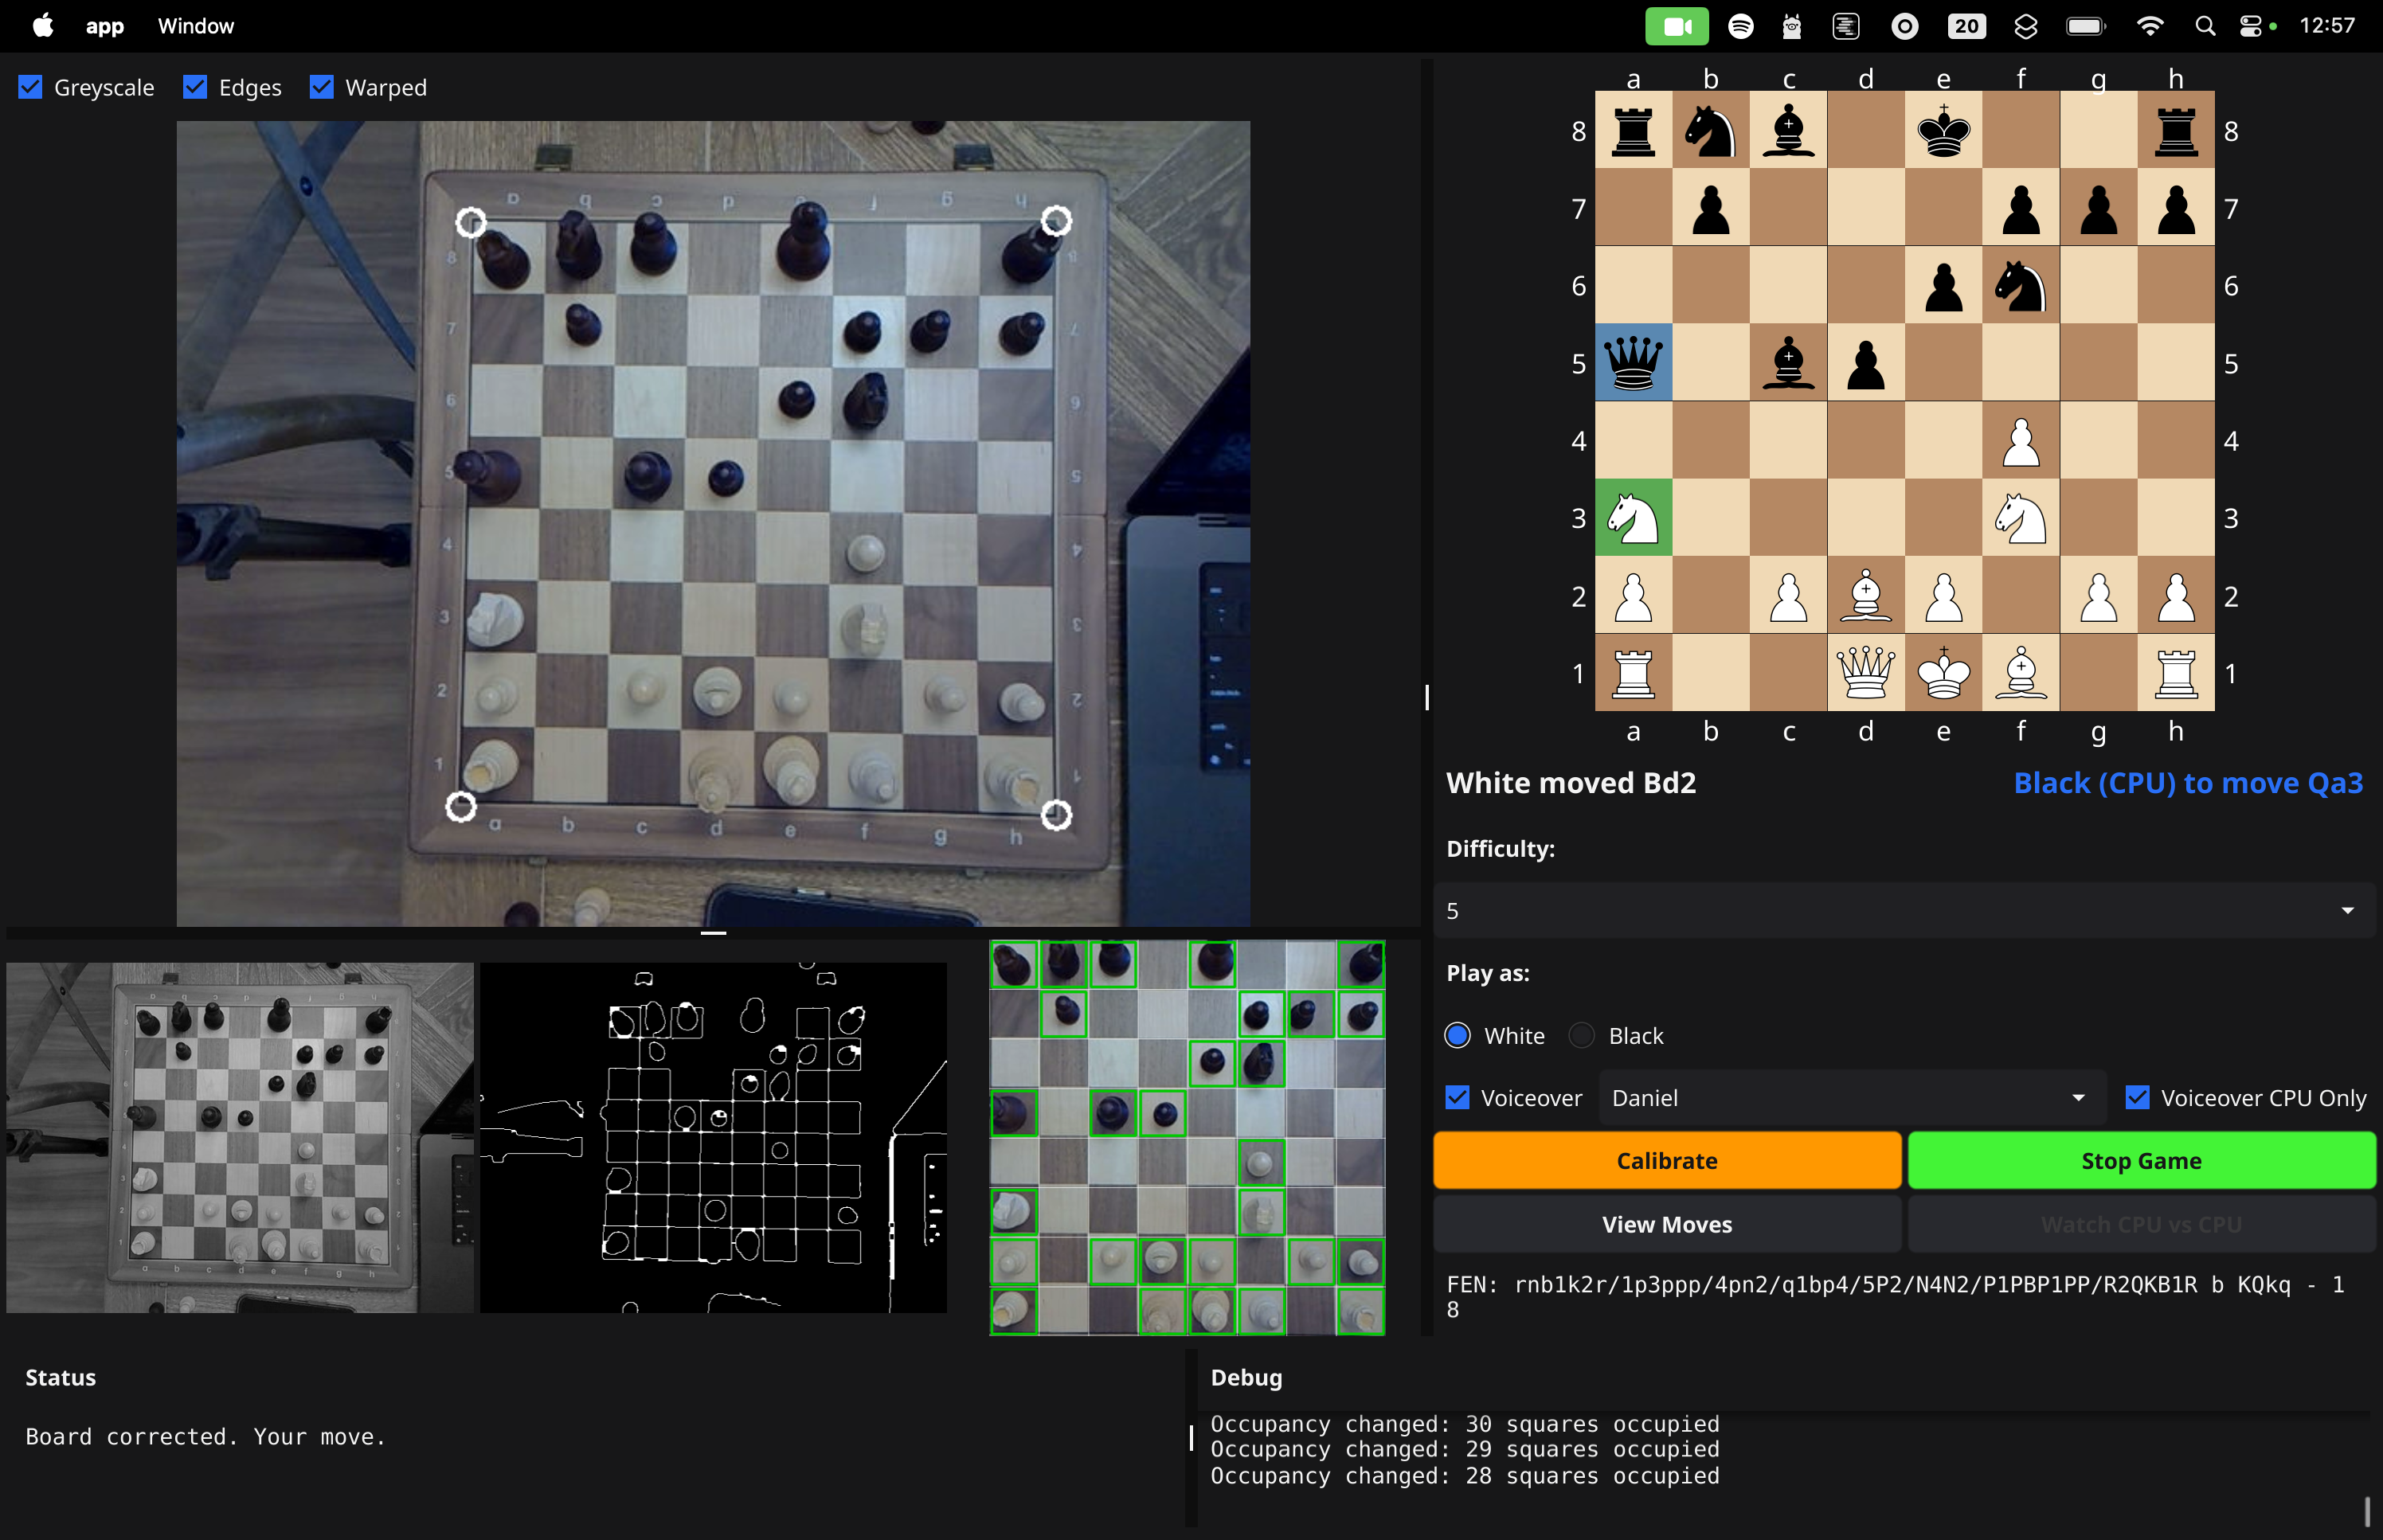Select the white knight on f3
Image resolution: width=2383 pixels, height=1540 pixels.
[2021, 517]
